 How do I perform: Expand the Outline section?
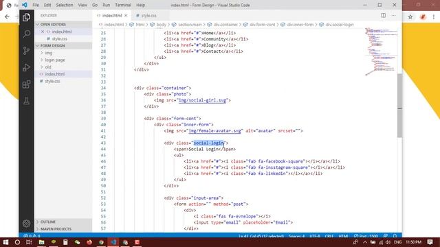point(63,222)
